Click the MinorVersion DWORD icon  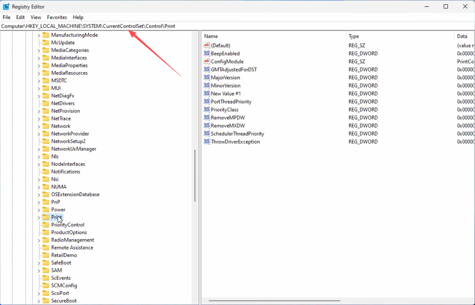point(207,85)
